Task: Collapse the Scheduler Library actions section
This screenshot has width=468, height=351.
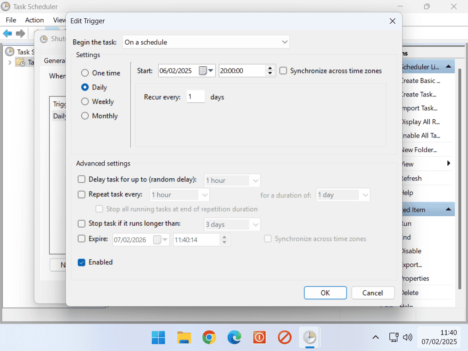Action: [x=449, y=67]
